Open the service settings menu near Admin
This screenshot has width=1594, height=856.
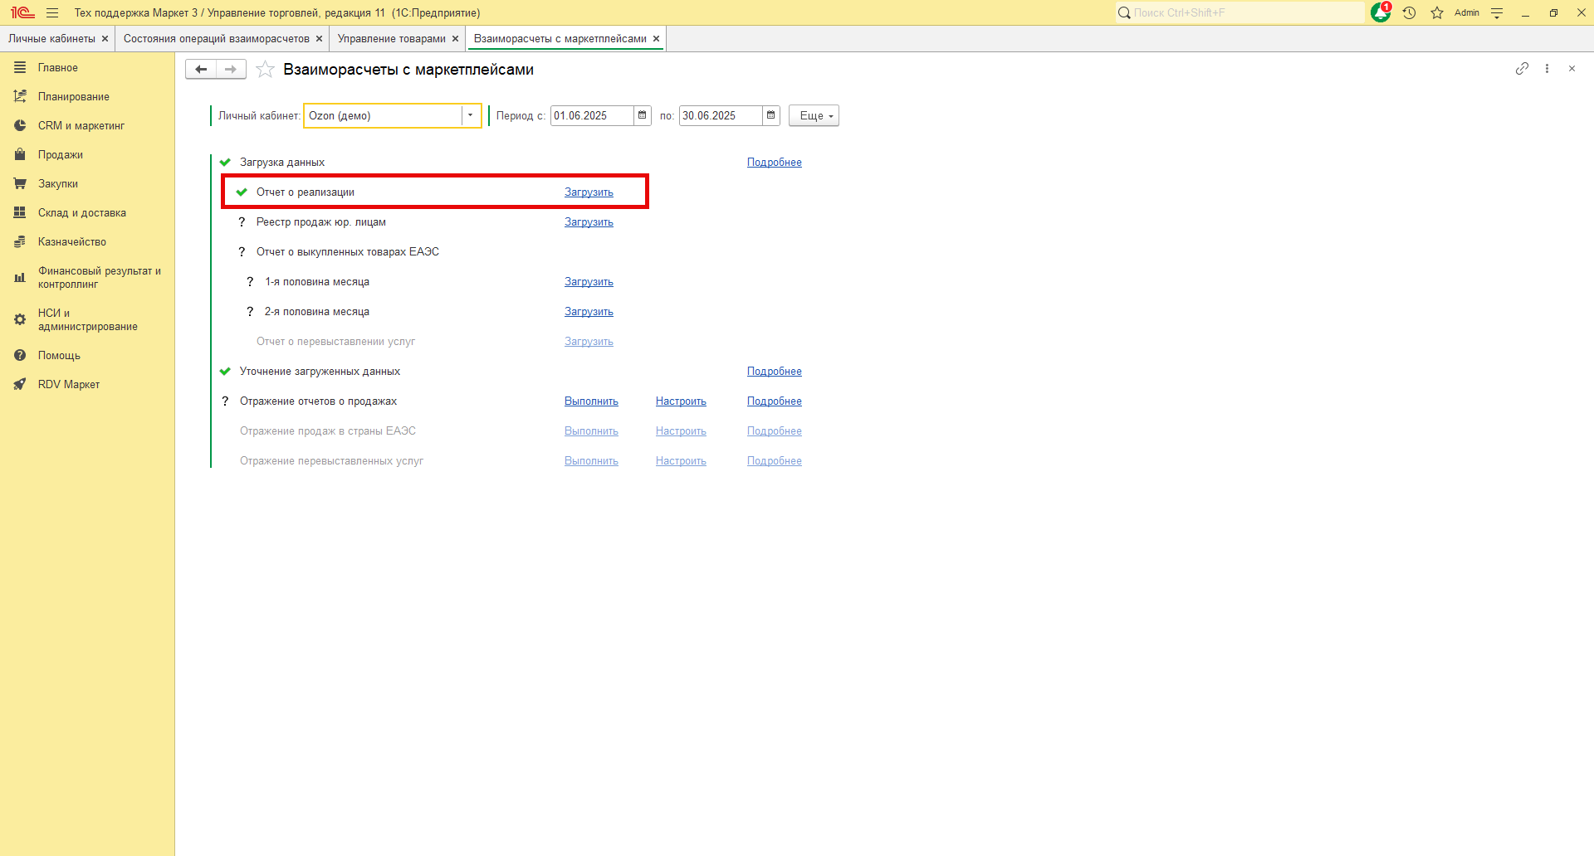pos(1497,12)
